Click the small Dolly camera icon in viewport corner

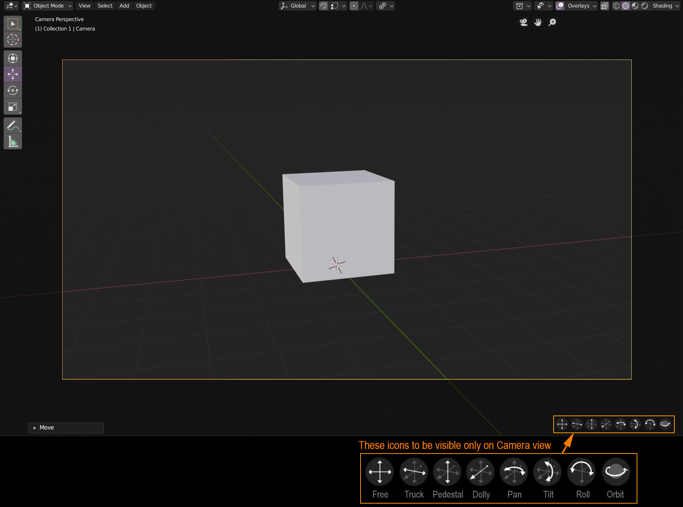tap(606, 424)
